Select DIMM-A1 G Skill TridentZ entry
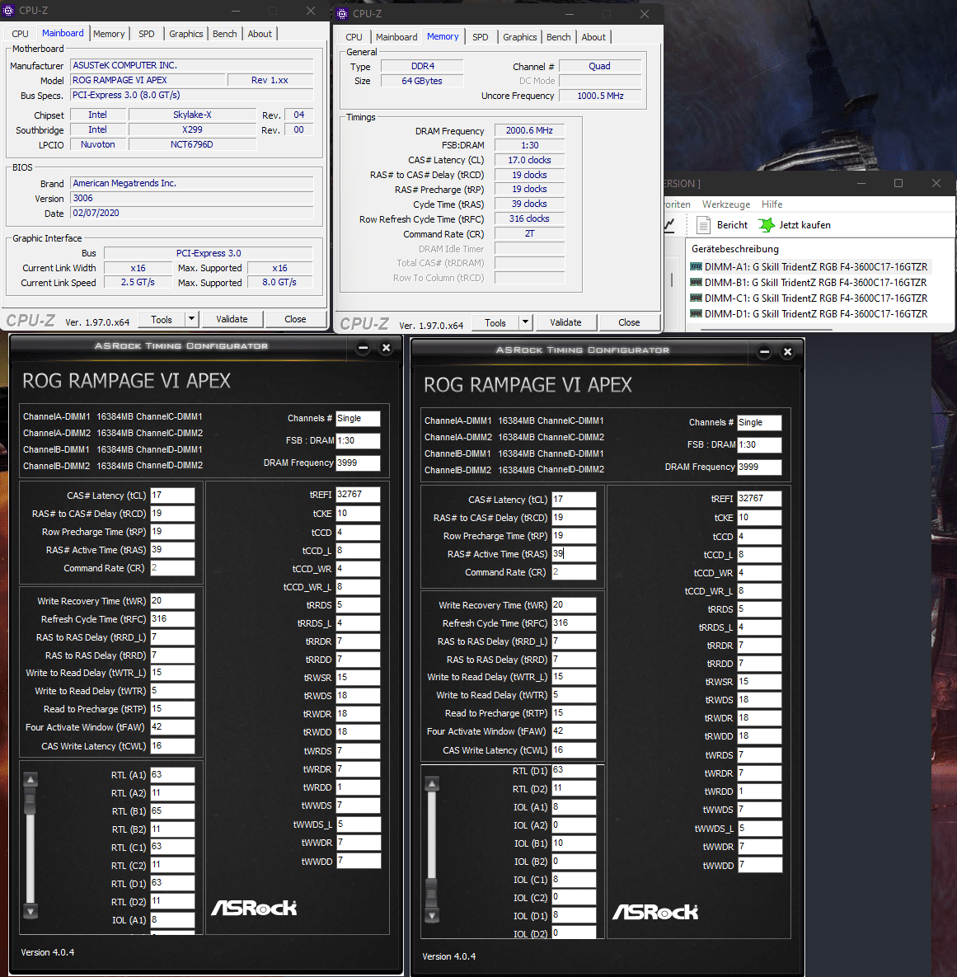Image resolution: width=957 pixels, height=977 pixels. [x=815, y=266]
